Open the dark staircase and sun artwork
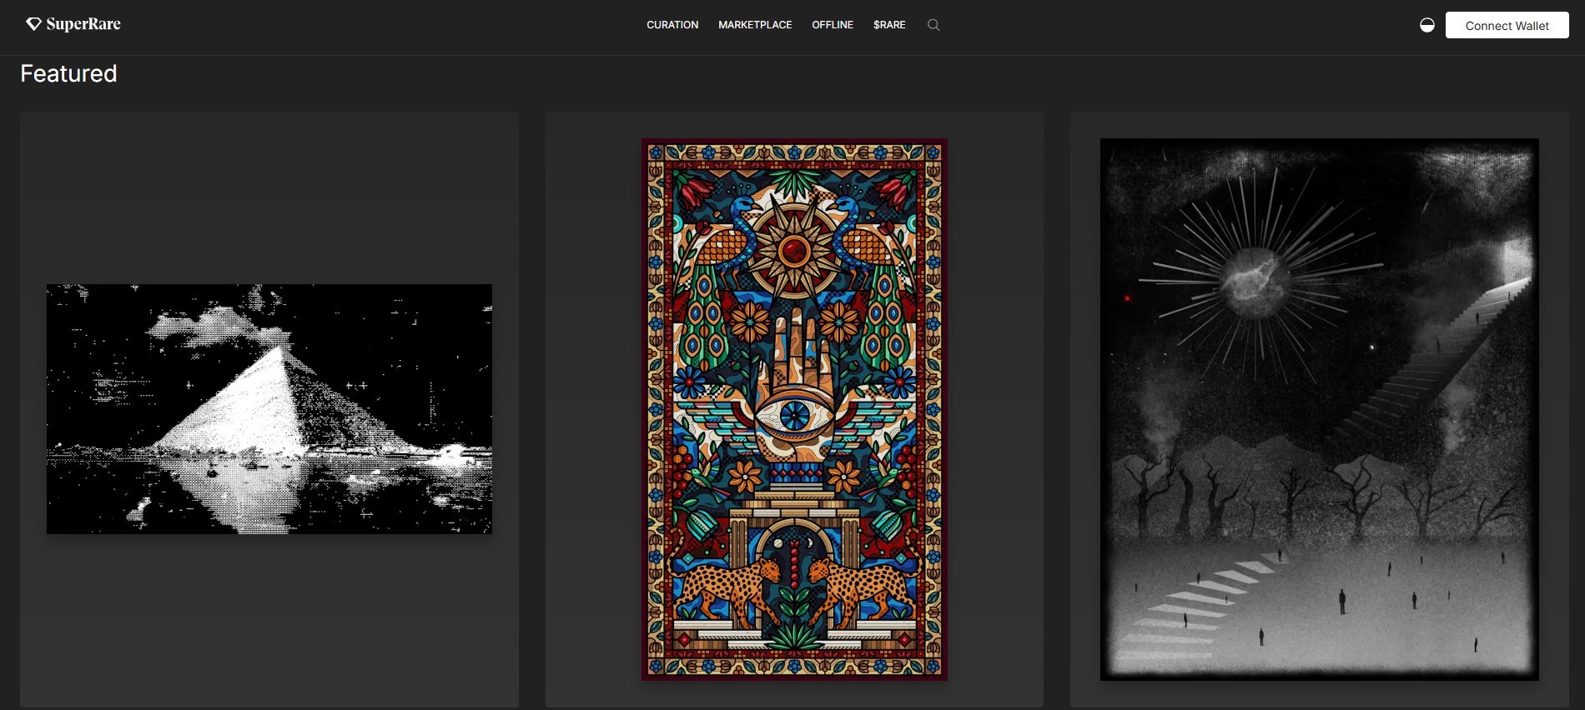Screen dimensions: 1585x710 [x=1319, y=409]
